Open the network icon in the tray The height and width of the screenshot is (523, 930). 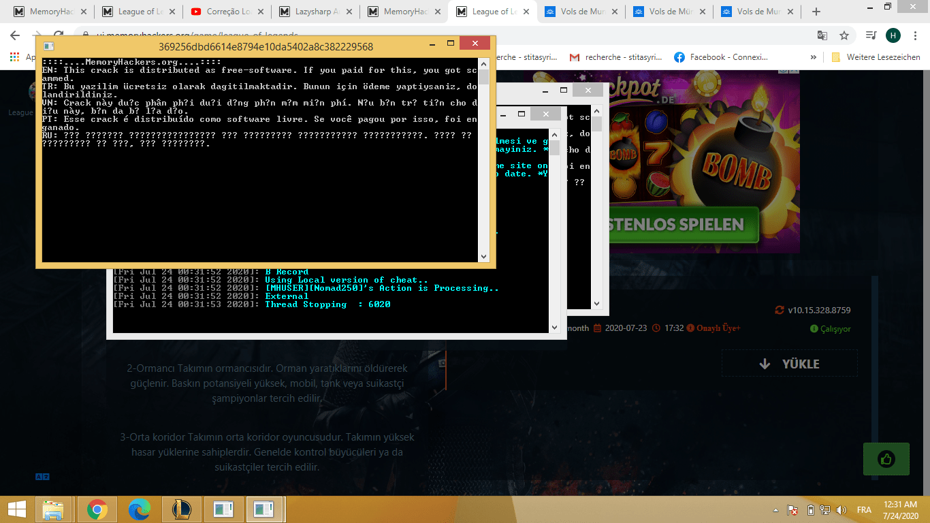pyautogui.click(x=825, y=510)
